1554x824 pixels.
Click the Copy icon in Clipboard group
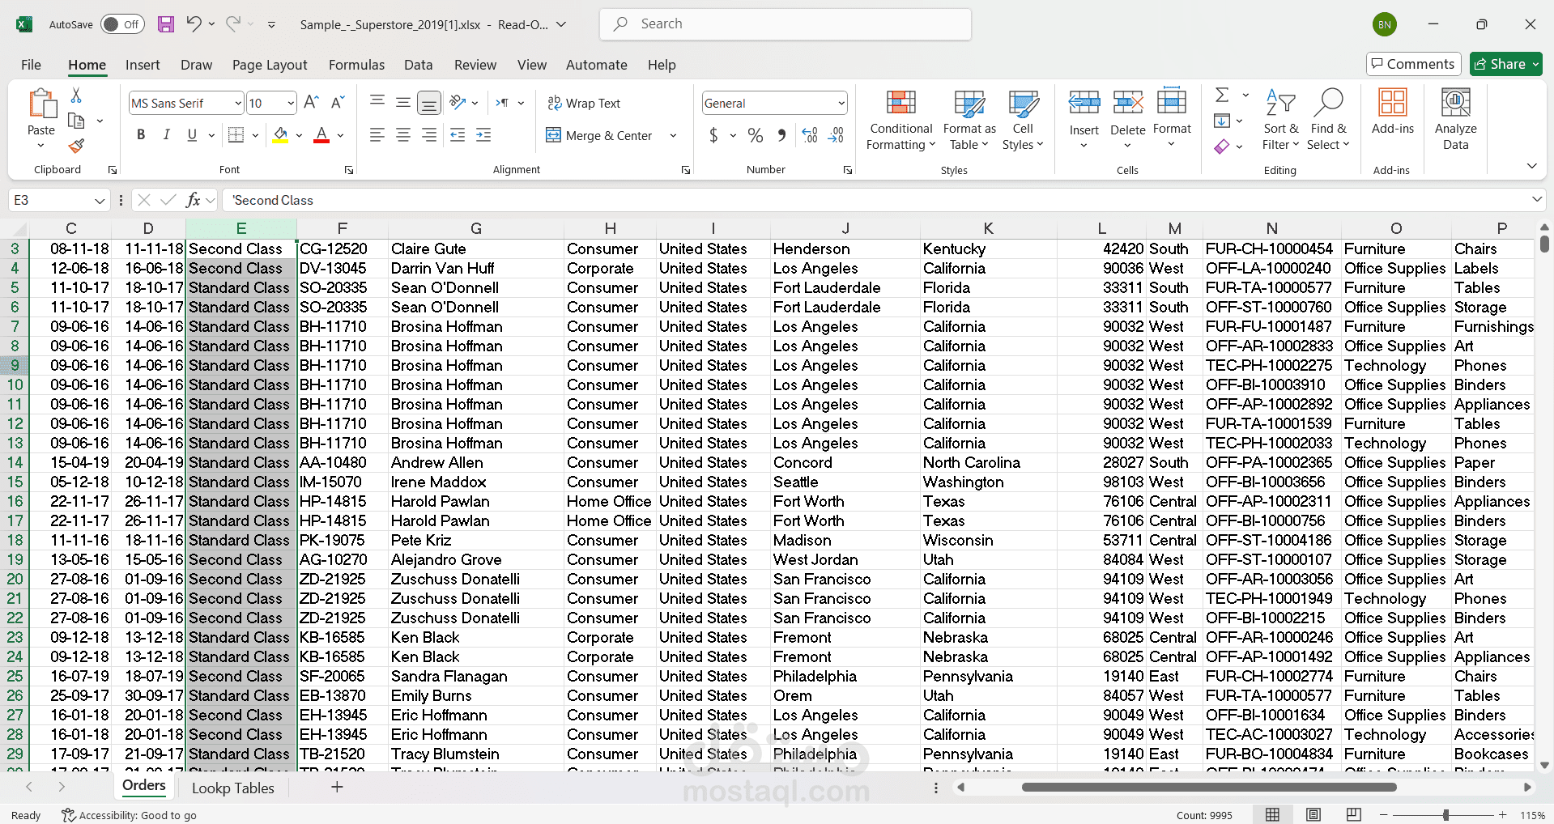click(x=77, y=121)
